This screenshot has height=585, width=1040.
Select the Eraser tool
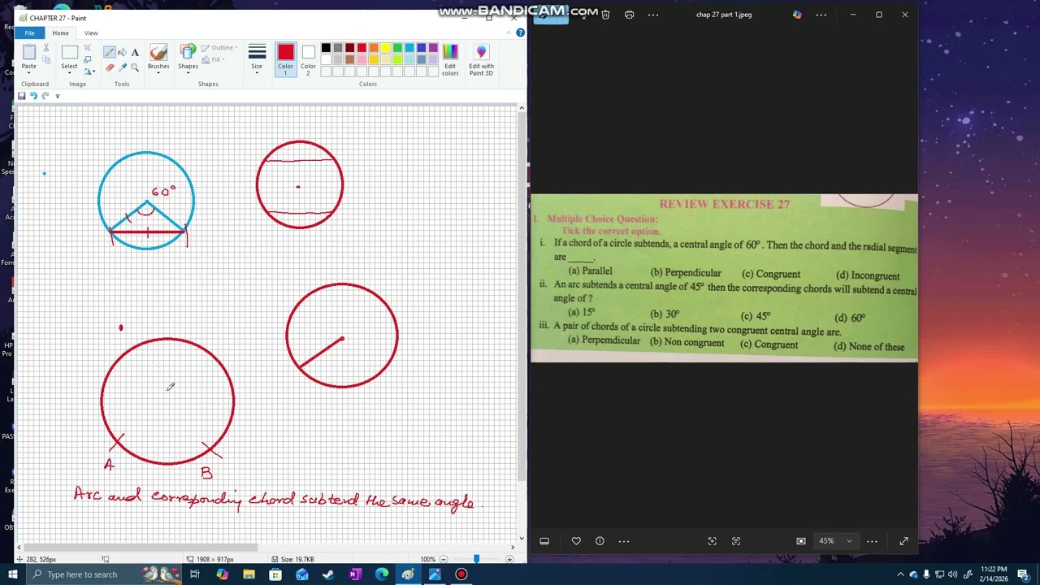click(110, 67)
